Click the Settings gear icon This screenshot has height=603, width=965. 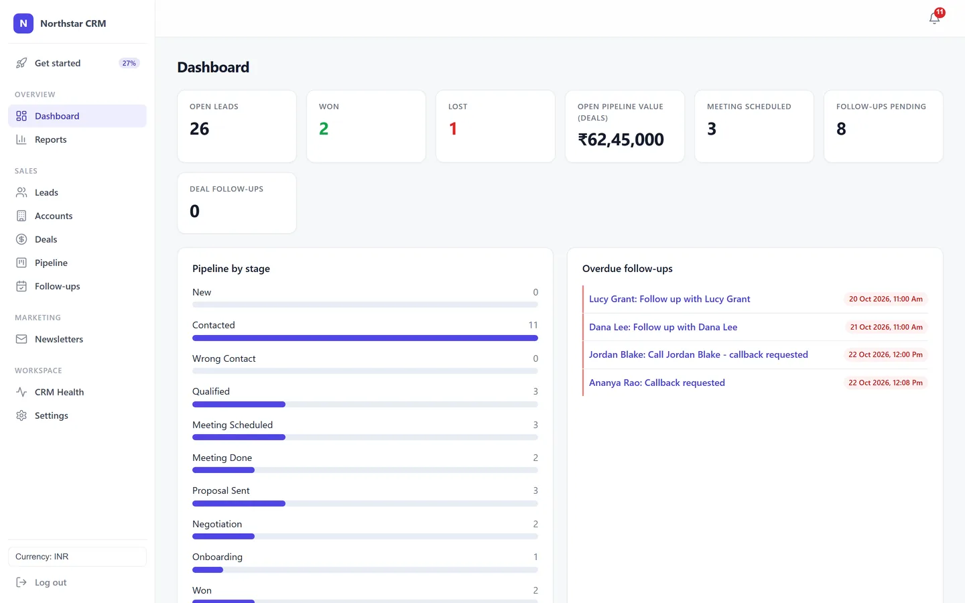coord(21,415)
